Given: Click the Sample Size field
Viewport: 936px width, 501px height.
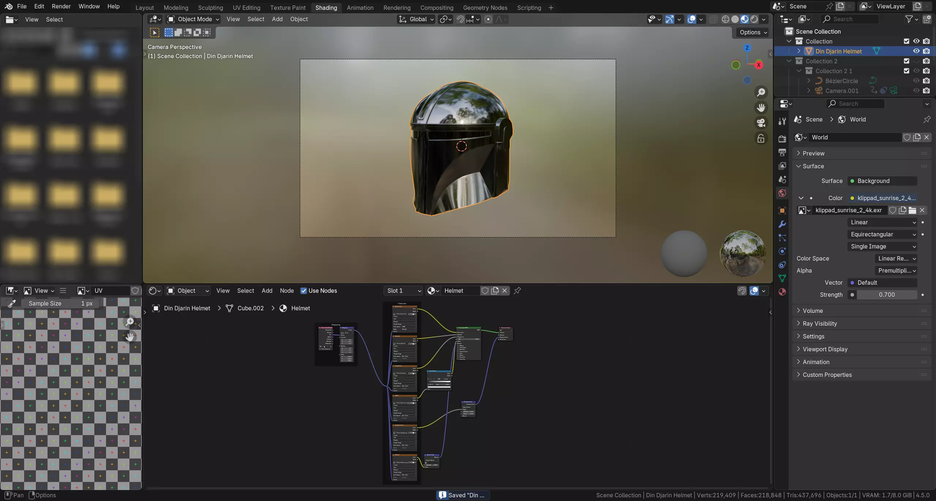Looking at the screenshot, I should pos(60,303).
